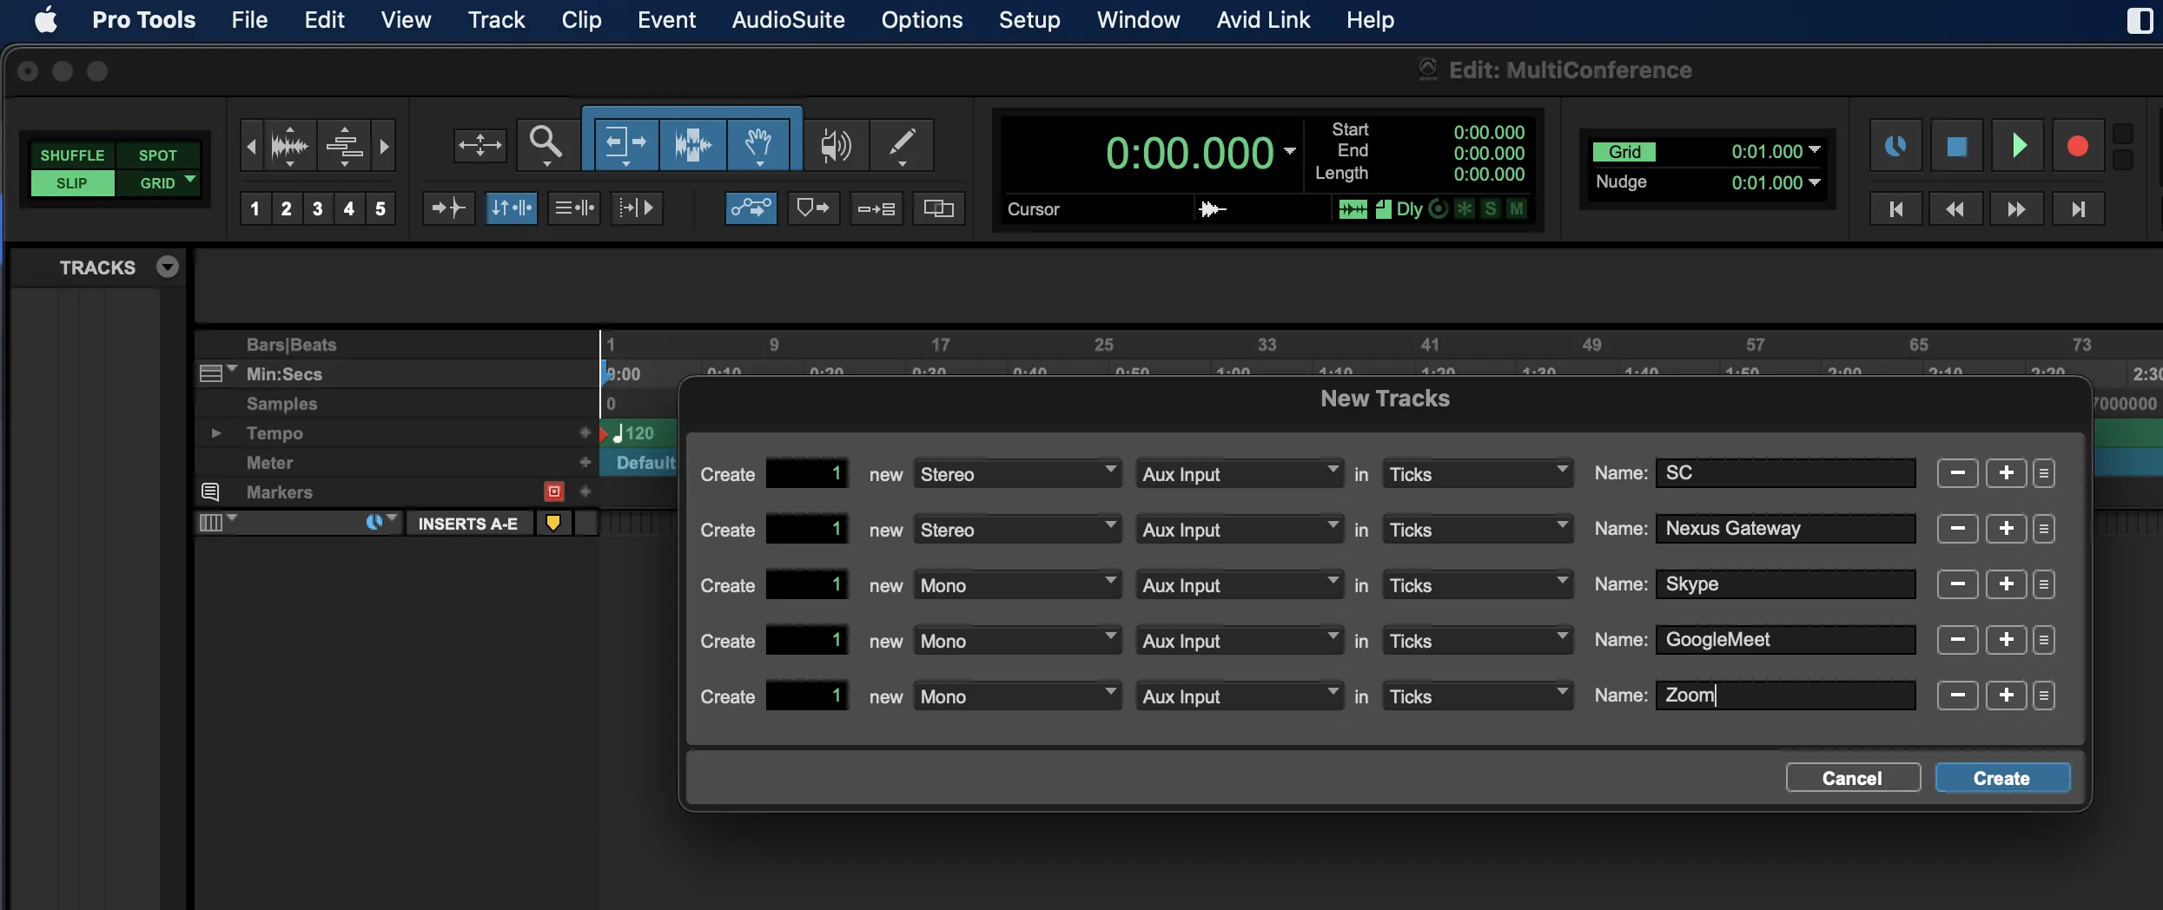
Task: Enable Grid edit mode
Action: coord(158,183)
